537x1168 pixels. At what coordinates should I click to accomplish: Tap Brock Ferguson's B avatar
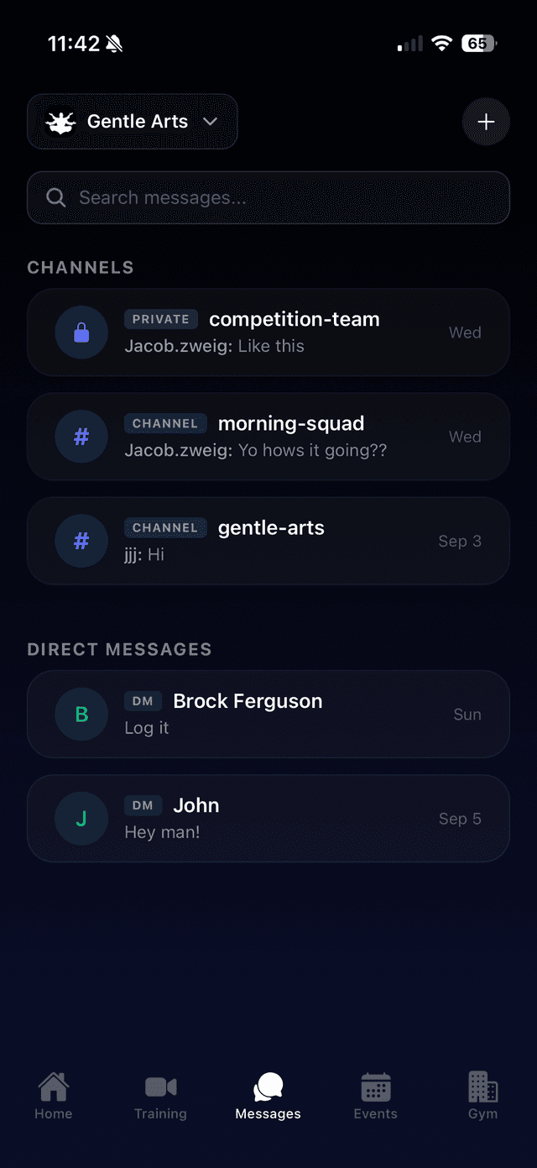click(81, 715)
